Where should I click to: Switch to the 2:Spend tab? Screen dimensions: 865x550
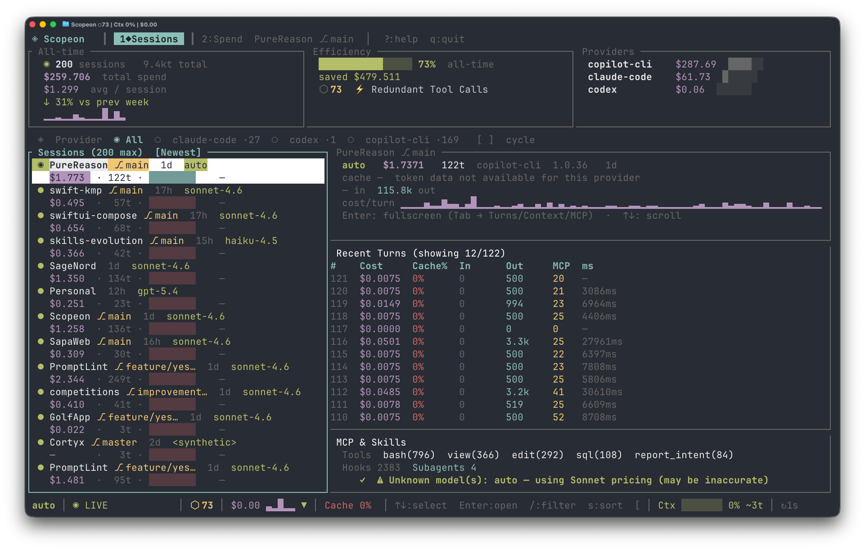tap(222, 39)
